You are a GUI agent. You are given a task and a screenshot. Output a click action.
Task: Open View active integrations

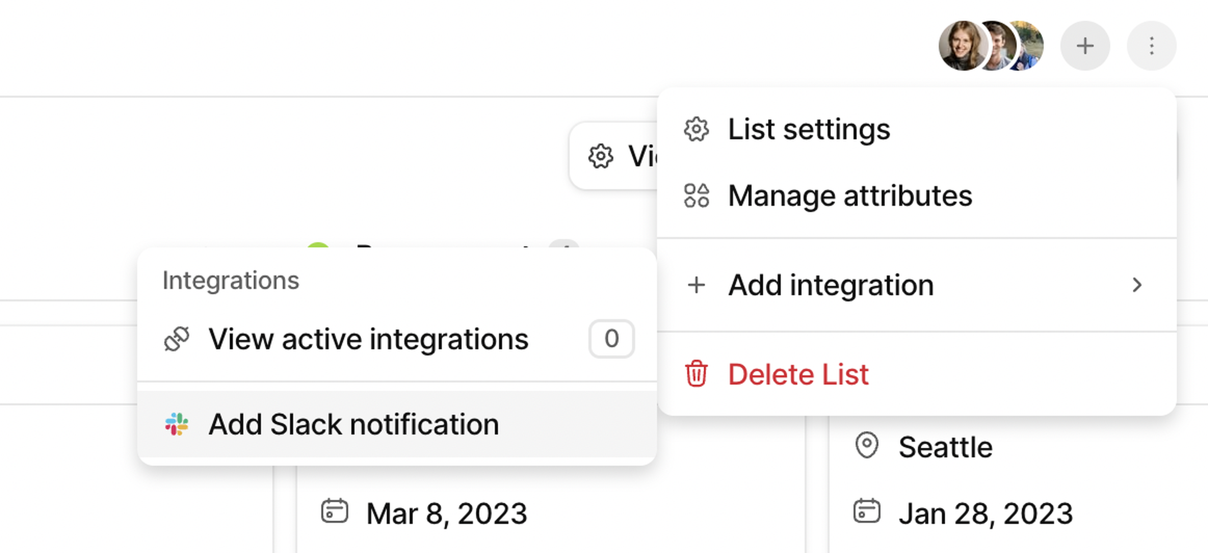(368, 339)
